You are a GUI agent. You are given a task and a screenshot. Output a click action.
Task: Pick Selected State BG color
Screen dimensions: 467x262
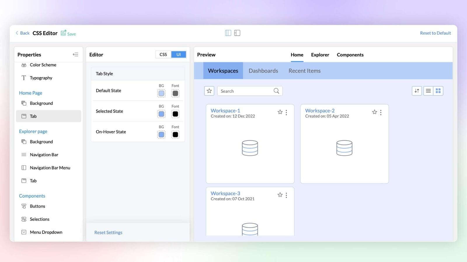click(161, 114)
